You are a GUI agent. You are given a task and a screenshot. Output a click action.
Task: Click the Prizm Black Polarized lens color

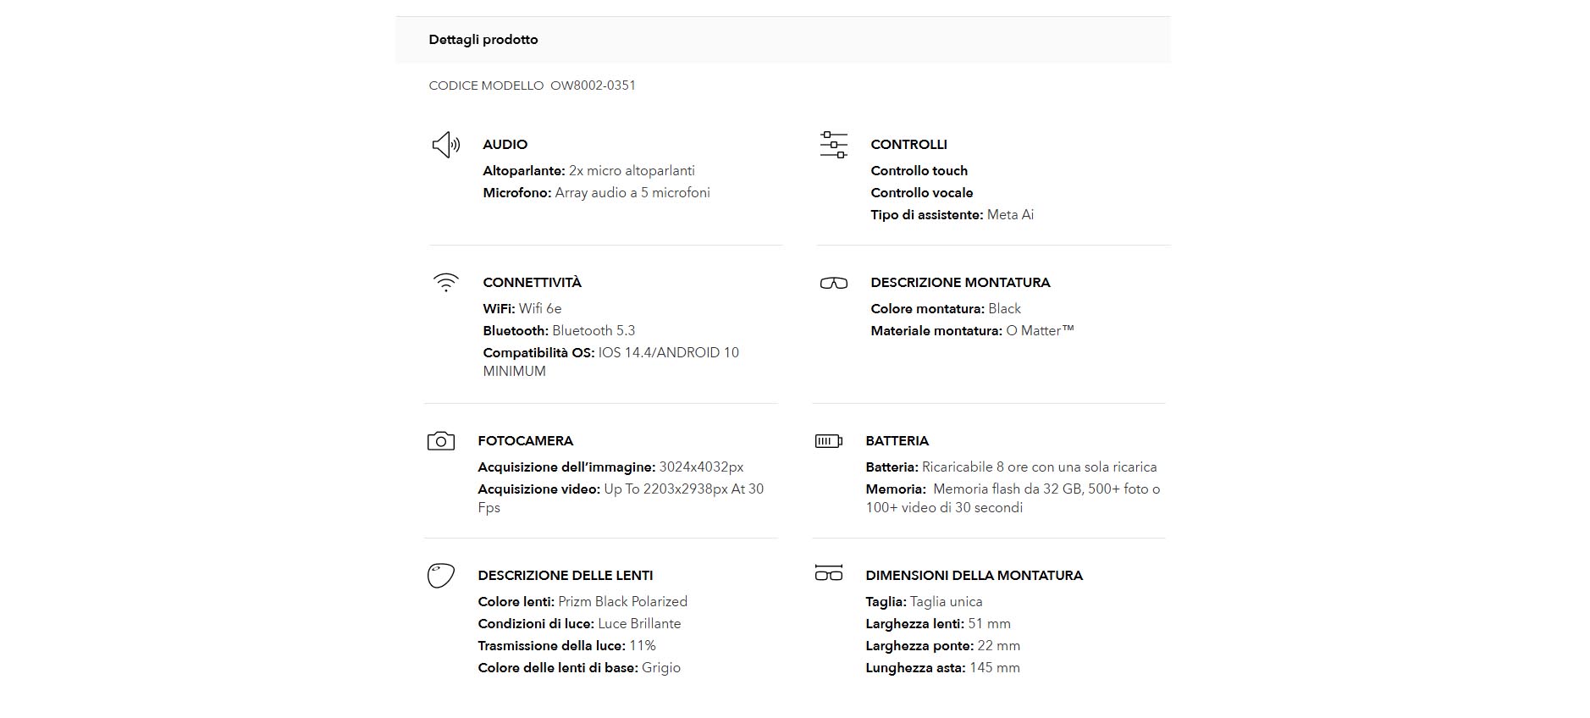point(622,602)
